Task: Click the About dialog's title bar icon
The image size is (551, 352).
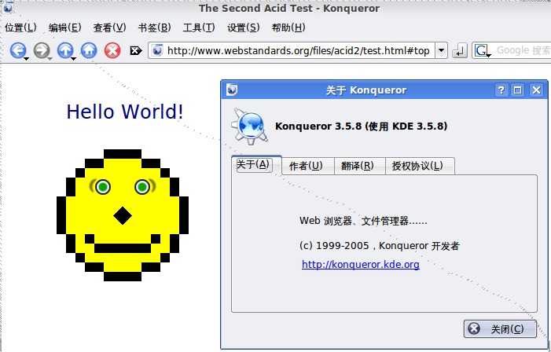Action: coord(232,90)
